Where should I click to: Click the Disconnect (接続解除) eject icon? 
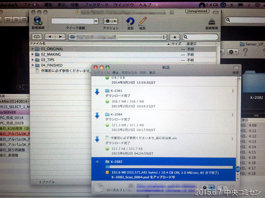(x=212, y=21)
